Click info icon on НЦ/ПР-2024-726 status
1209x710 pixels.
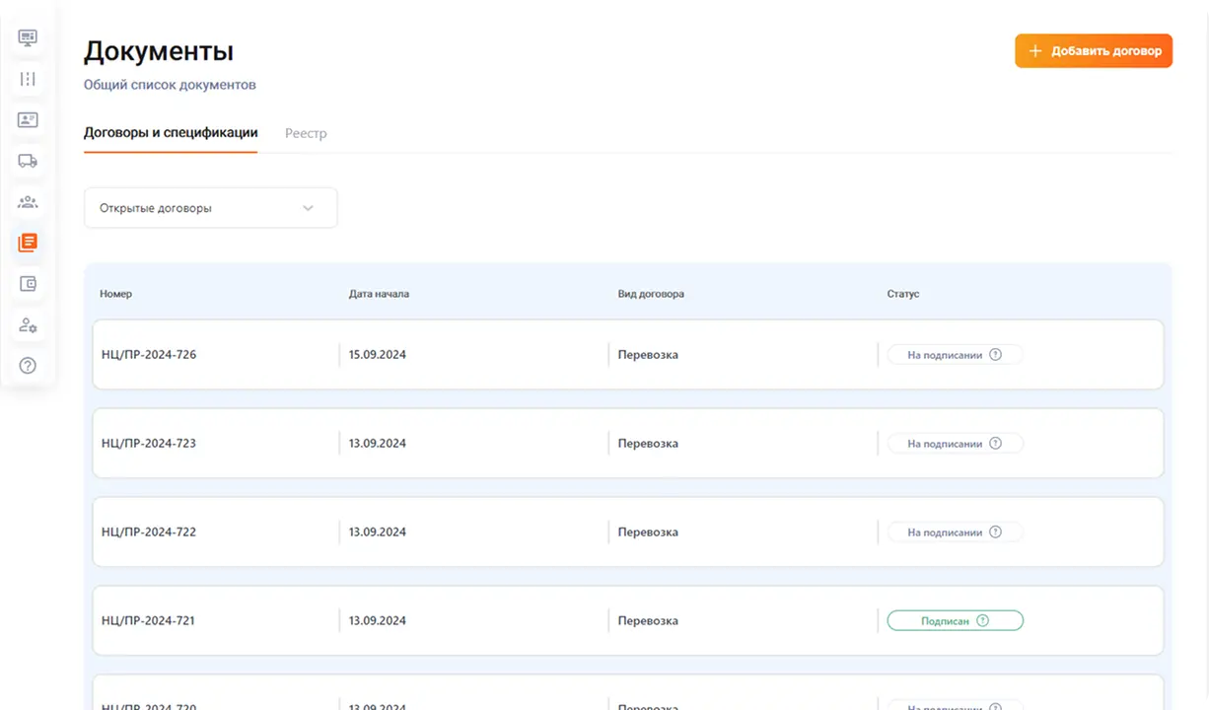click(995, 355)
